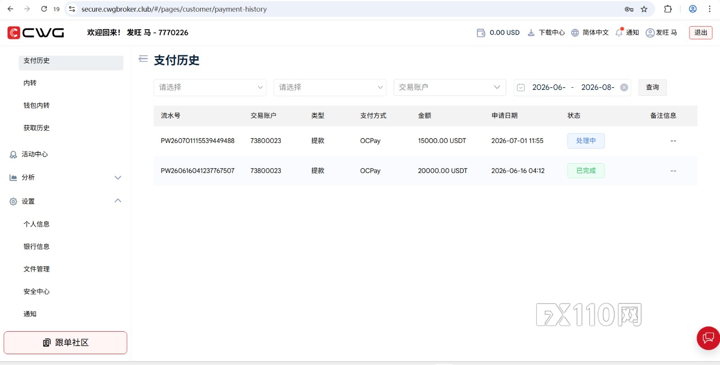Image resolution: width=720 pixels, height=365 pixels.
Task: Select serial number PW260701115539449488
Action: coord(198,141)
